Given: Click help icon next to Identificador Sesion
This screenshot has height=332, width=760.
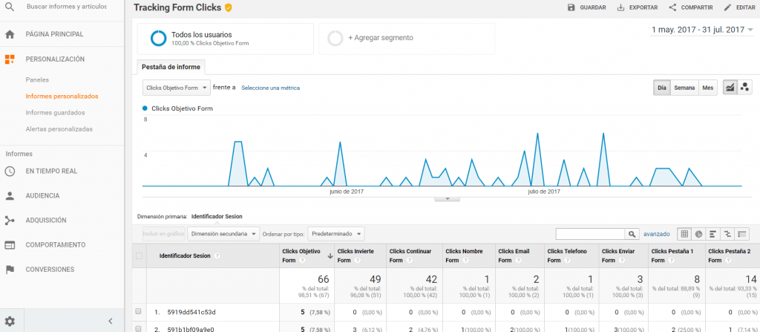Looking at the screenshot, I should 217,255.
